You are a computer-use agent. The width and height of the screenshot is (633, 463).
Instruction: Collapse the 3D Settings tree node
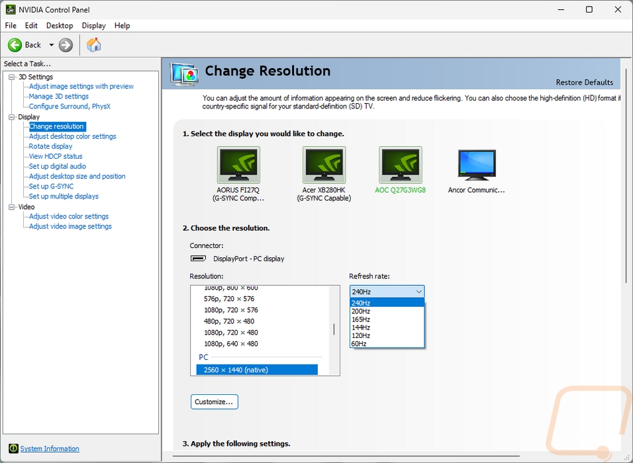point(12,77)
